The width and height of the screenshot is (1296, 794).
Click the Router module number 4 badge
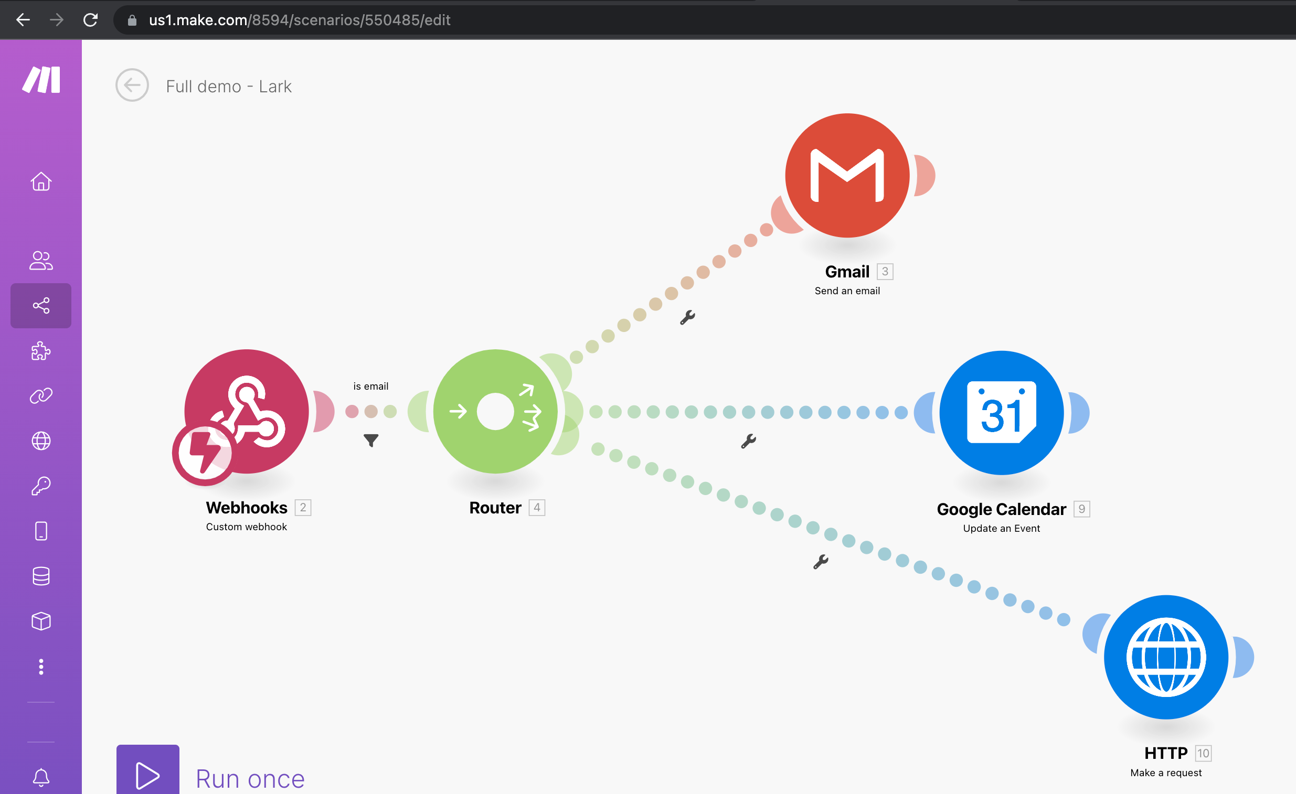point(537,508)
